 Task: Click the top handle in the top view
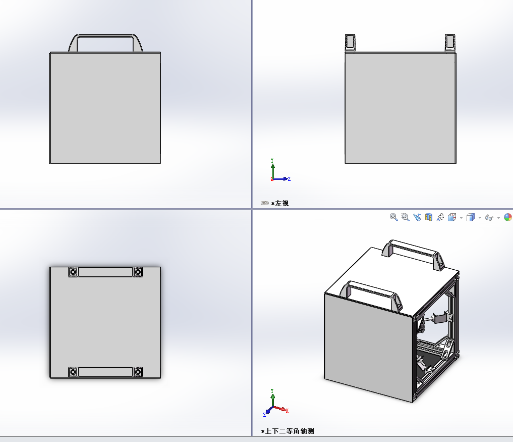pos(105,272)
